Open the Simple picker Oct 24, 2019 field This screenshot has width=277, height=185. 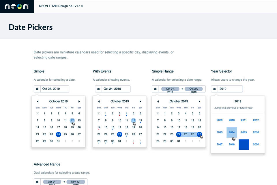coord(55,89)
